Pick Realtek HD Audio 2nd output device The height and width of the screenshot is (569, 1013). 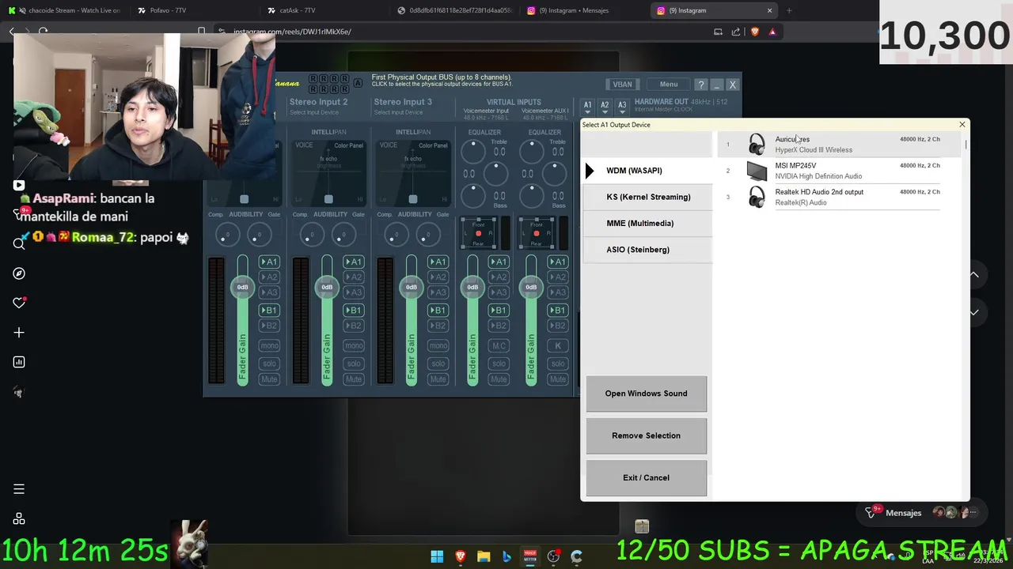(840, 197)
